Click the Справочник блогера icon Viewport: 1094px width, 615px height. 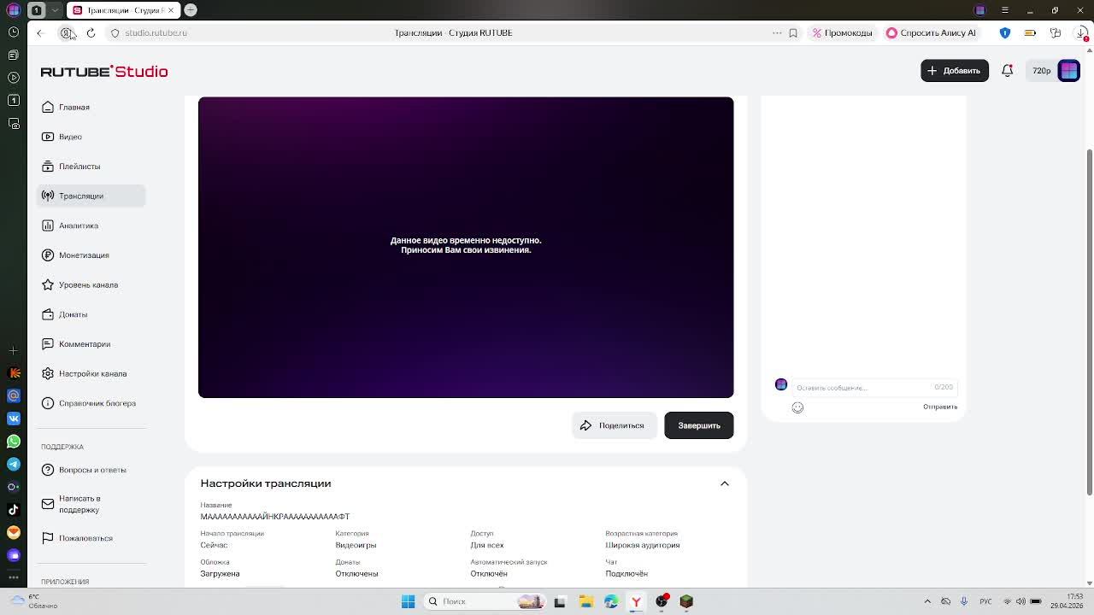coord(48,403)
